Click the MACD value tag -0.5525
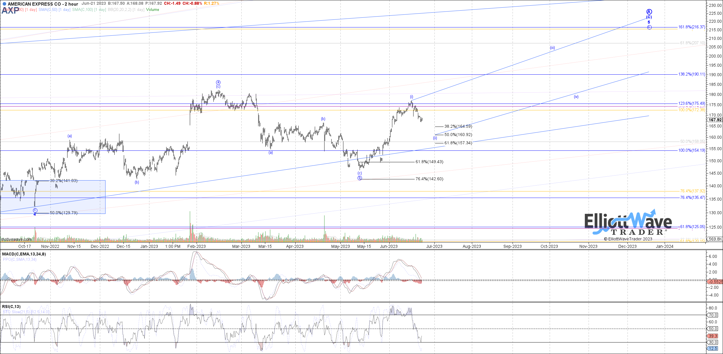 (x=715, y=282)
